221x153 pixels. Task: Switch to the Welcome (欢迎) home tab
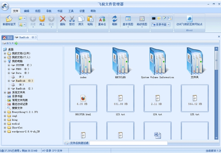point(8,38)
